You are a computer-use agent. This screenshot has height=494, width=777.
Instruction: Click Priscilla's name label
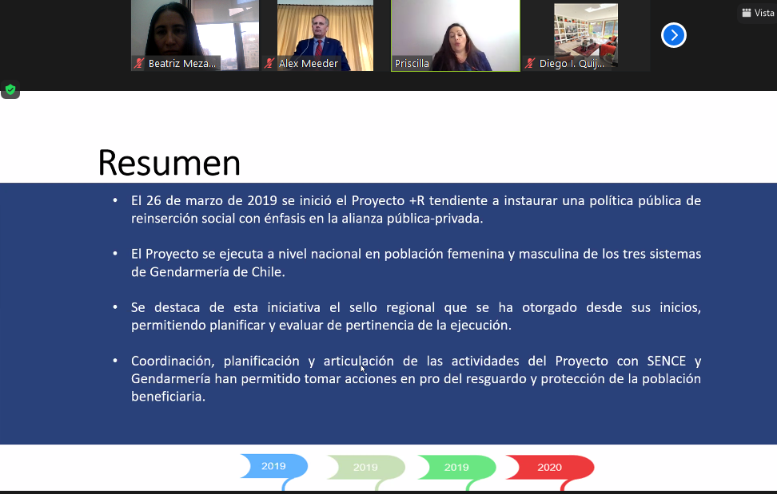pyautogui.click(x=412, y=64)
